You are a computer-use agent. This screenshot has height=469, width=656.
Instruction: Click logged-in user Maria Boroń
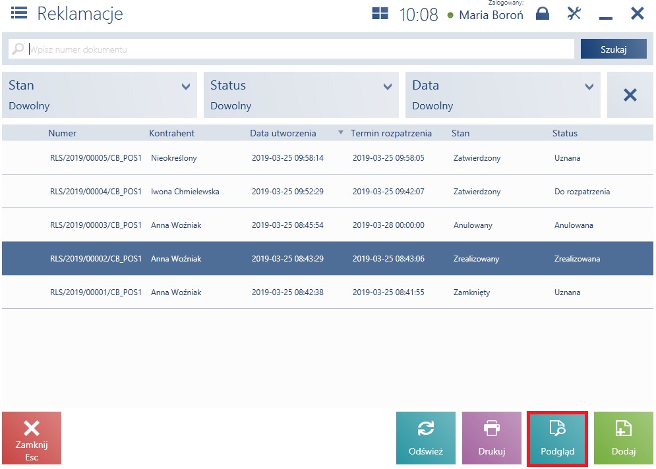(x=491, y=15)
